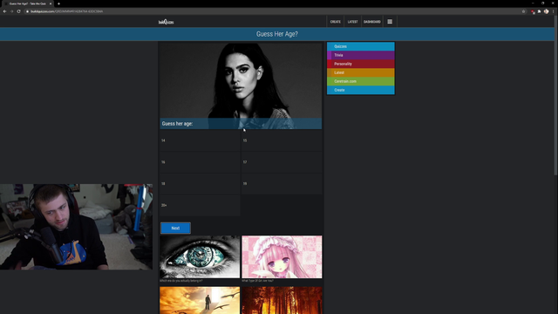Click the browser forward arrow
This screenshot has height=314, width=558.
[11, 11]
